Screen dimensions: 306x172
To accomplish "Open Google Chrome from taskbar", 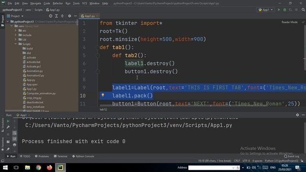I will pyautogui.click(x=38, y=168).
